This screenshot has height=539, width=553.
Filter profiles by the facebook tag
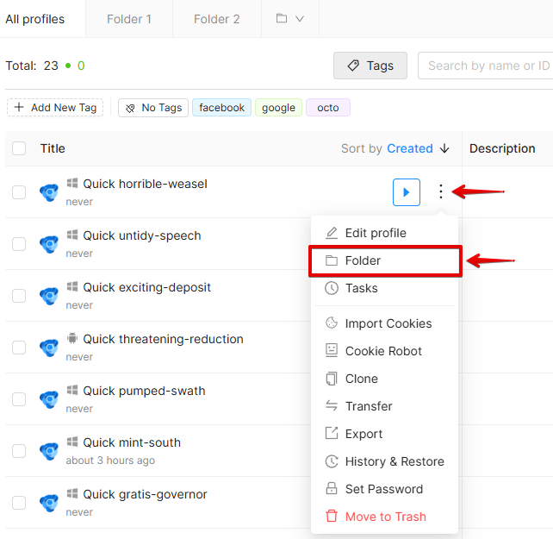pyautogui.click(x=221, y=108)
